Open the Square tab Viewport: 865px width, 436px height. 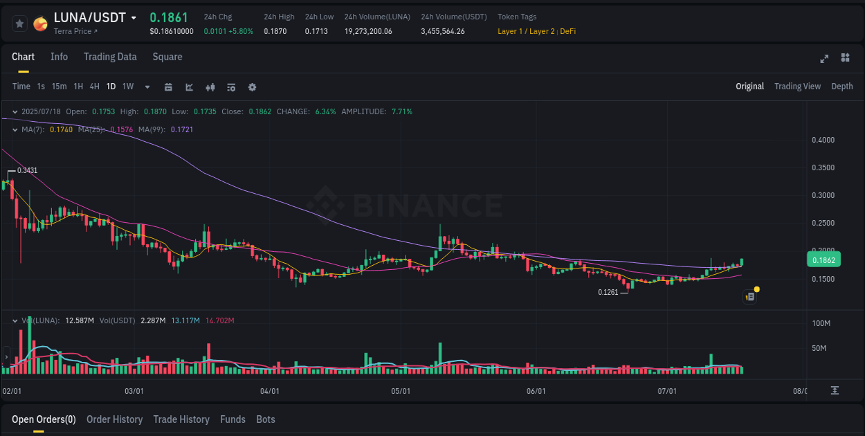tap(167, 57)
